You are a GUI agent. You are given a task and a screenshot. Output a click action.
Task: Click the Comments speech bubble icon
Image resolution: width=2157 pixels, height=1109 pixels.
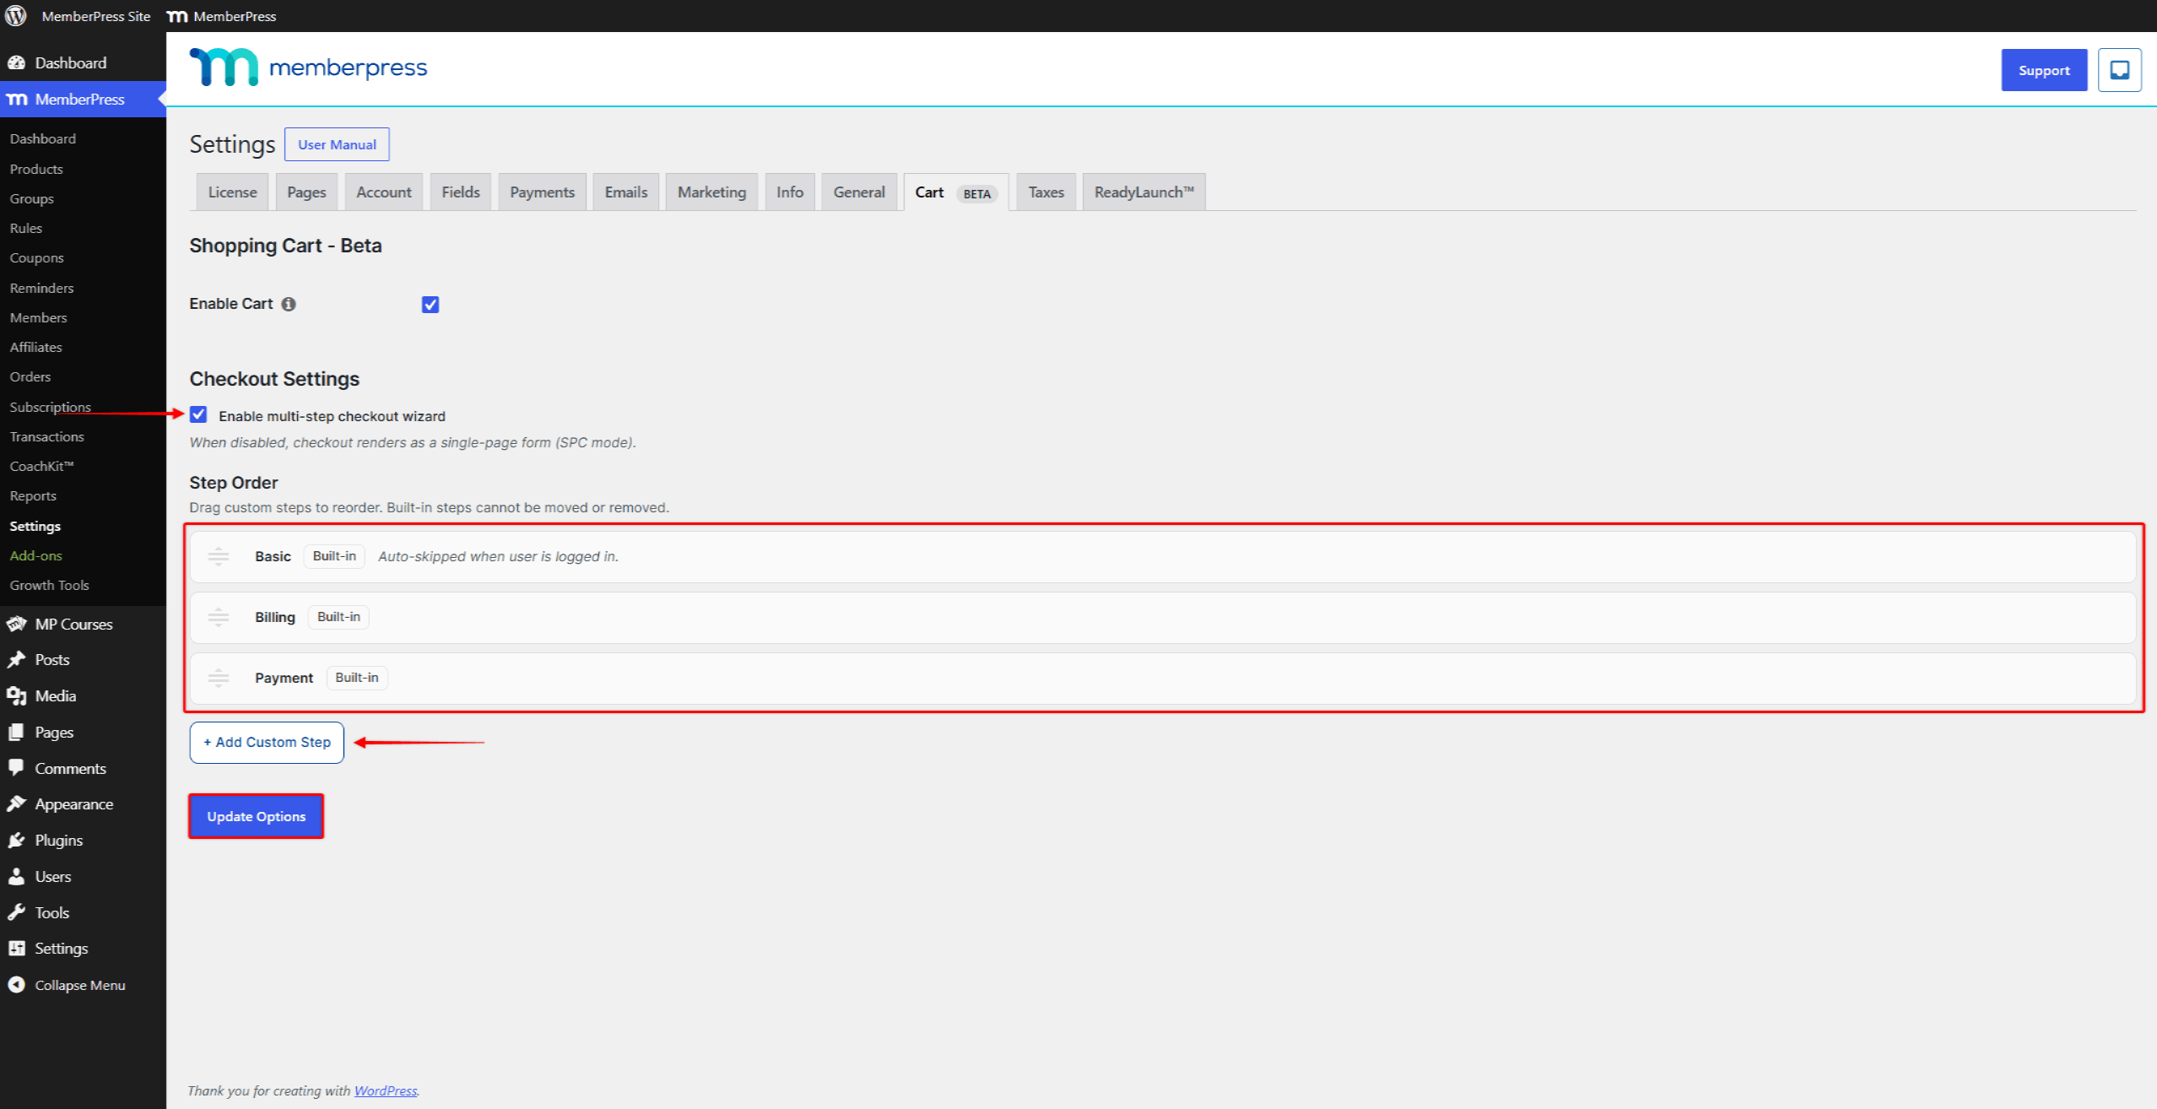pyautogui.click(x=16, y=768)
